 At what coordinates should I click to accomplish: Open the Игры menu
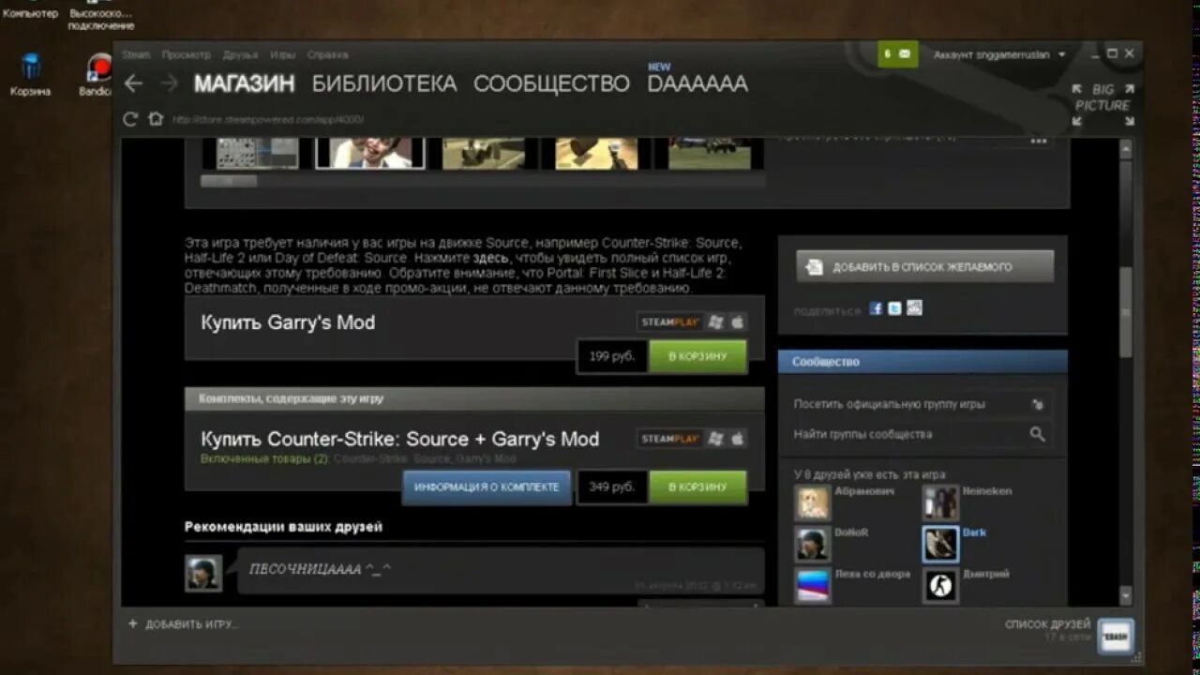[283, 54]
